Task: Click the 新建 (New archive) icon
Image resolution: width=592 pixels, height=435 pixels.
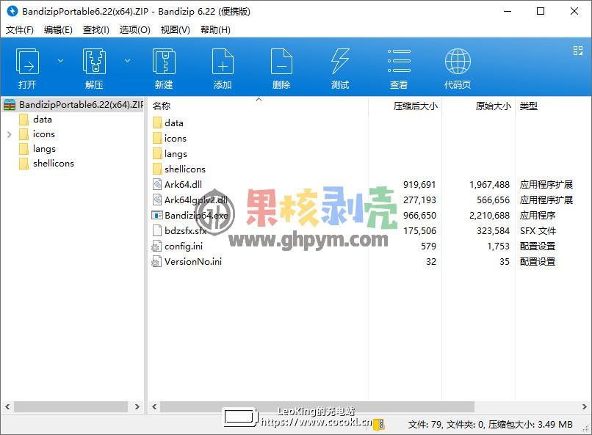Action: [164, 67]
